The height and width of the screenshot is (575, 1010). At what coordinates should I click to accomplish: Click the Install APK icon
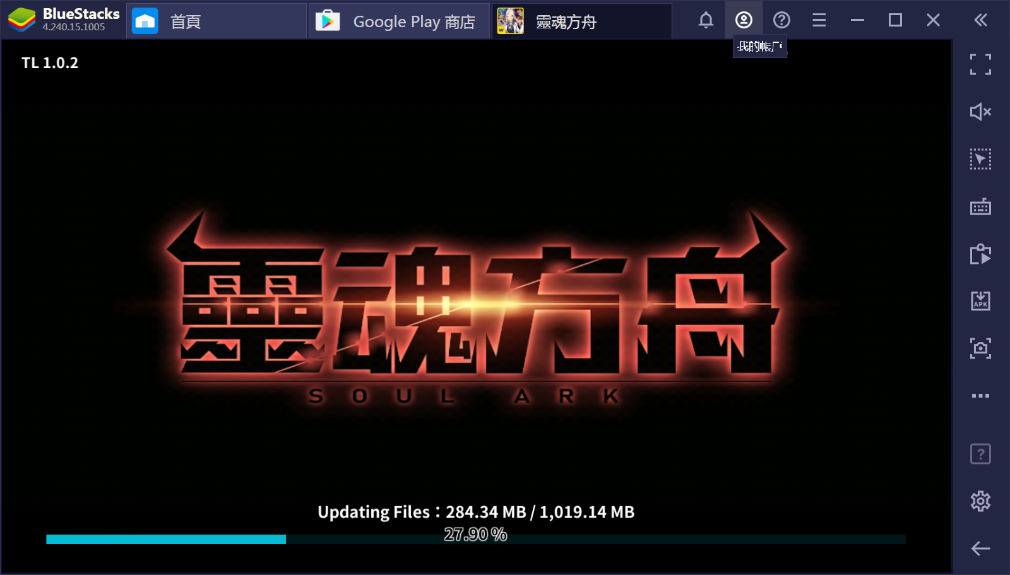point(980,301)
